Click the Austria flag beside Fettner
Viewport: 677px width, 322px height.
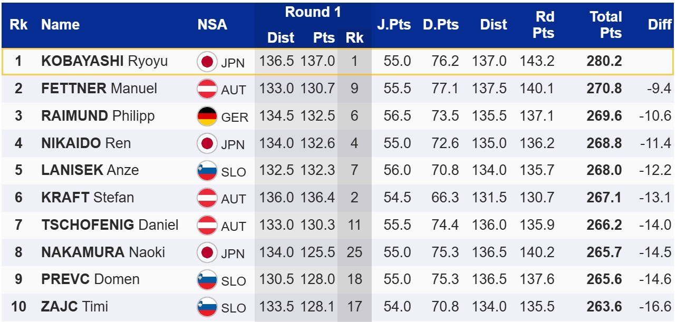[207, 89]
